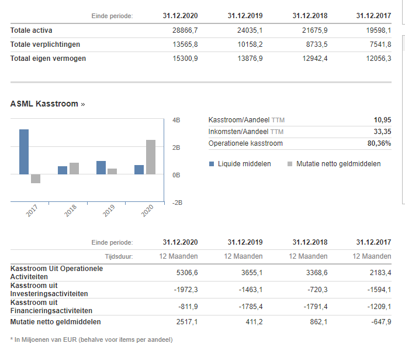Select Totale verplichtingen row label
The image size is (405, 343).
click(45, 44)
